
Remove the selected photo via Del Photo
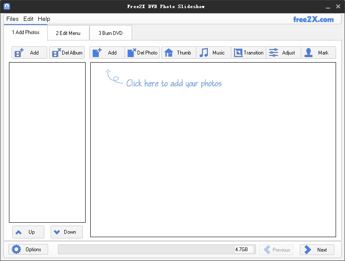tap(142, 52)
